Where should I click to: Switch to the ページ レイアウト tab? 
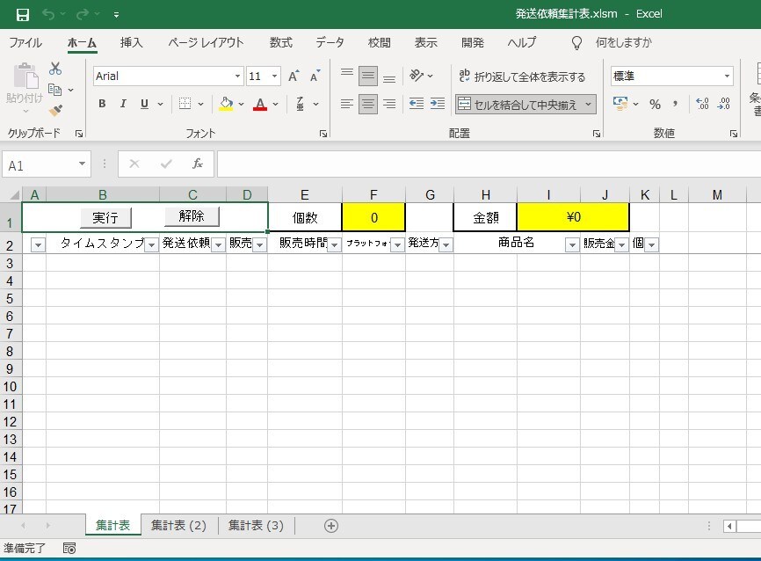point(206,43)
